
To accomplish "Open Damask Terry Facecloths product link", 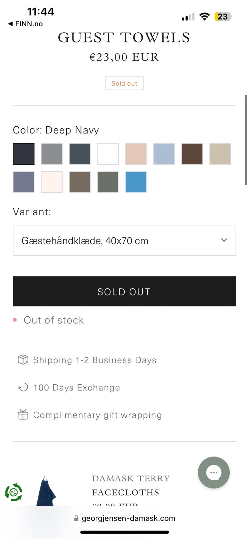I will point(131,485).
